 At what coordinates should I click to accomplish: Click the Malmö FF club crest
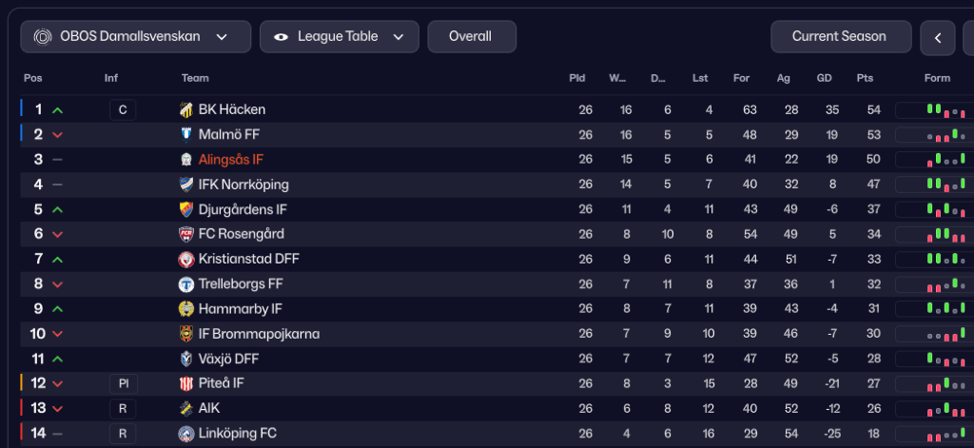[x=186, y=135]
